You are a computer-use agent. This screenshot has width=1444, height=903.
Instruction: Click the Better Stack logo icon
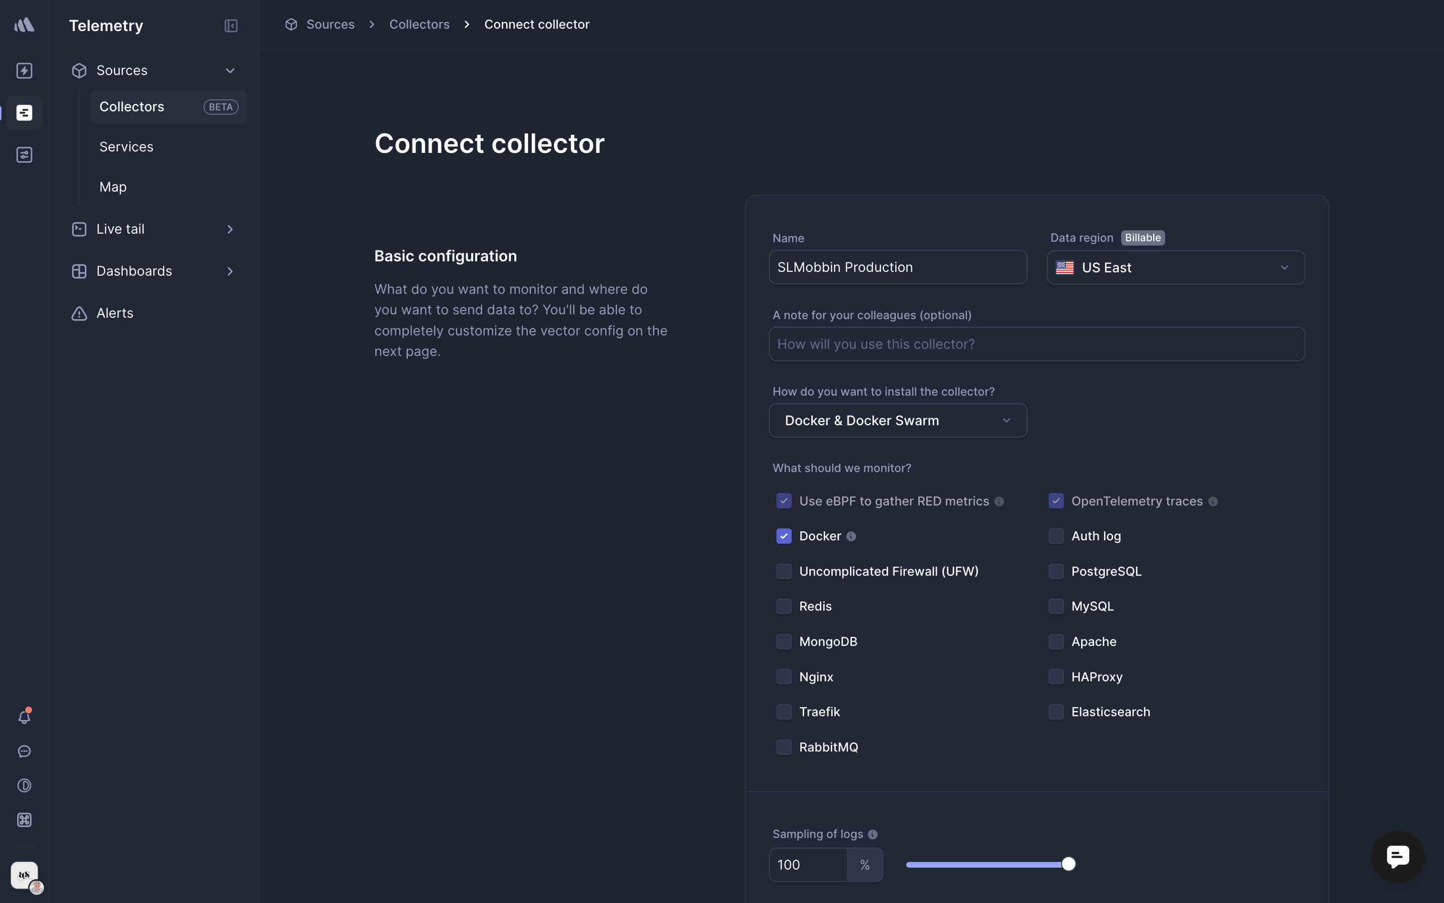tap(24, 25)
